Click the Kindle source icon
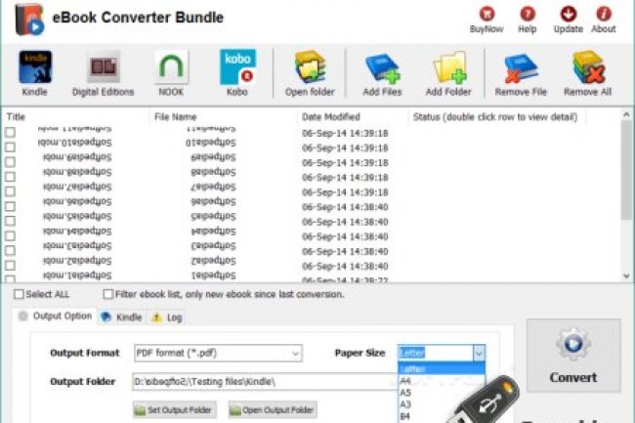635x423 pixels. point(35,69)
